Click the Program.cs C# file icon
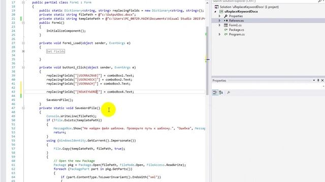Viewport: 325px width, 182px height. pos(225,34)
